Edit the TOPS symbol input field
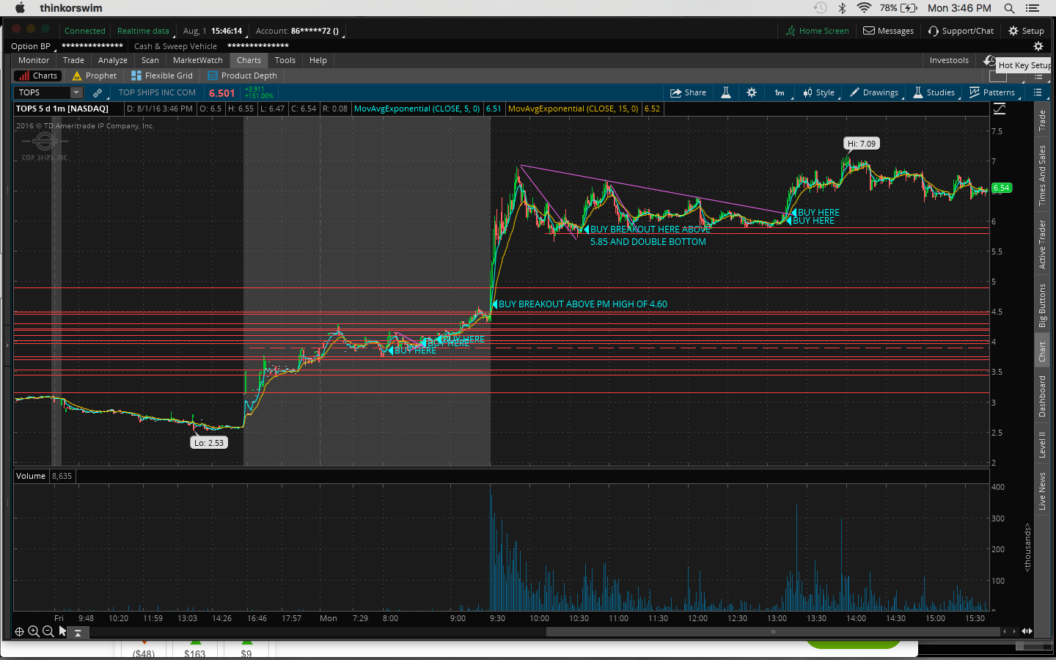 pyautogui.click(x=42, y=92)
